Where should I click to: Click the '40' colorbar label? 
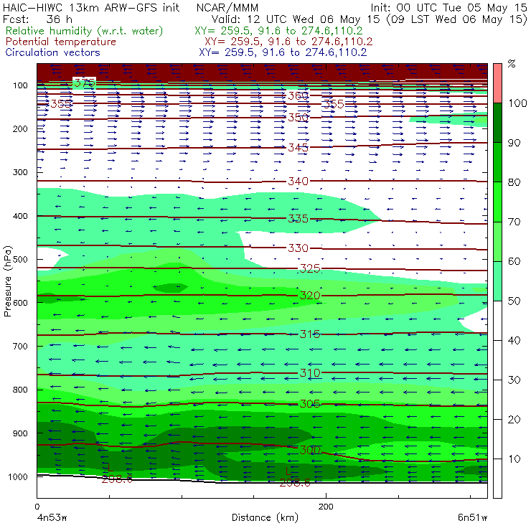[514, 340]
